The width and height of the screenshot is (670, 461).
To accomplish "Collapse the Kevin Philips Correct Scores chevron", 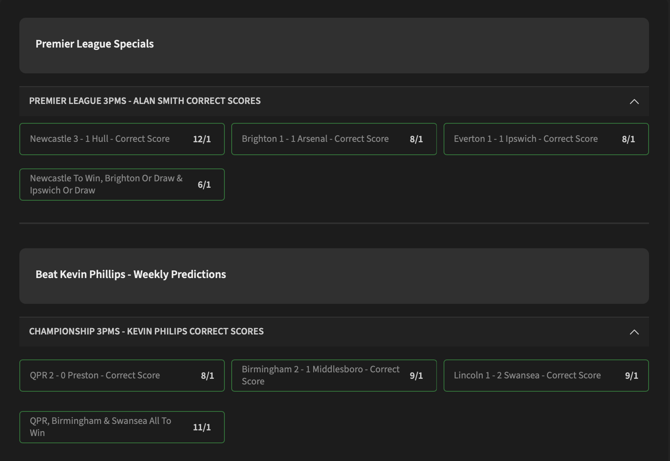I will pyautogui.click(x=634, y=332).
